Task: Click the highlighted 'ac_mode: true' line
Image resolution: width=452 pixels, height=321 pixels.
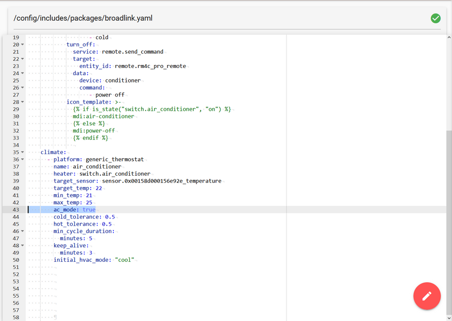Action: pos(74,210)
